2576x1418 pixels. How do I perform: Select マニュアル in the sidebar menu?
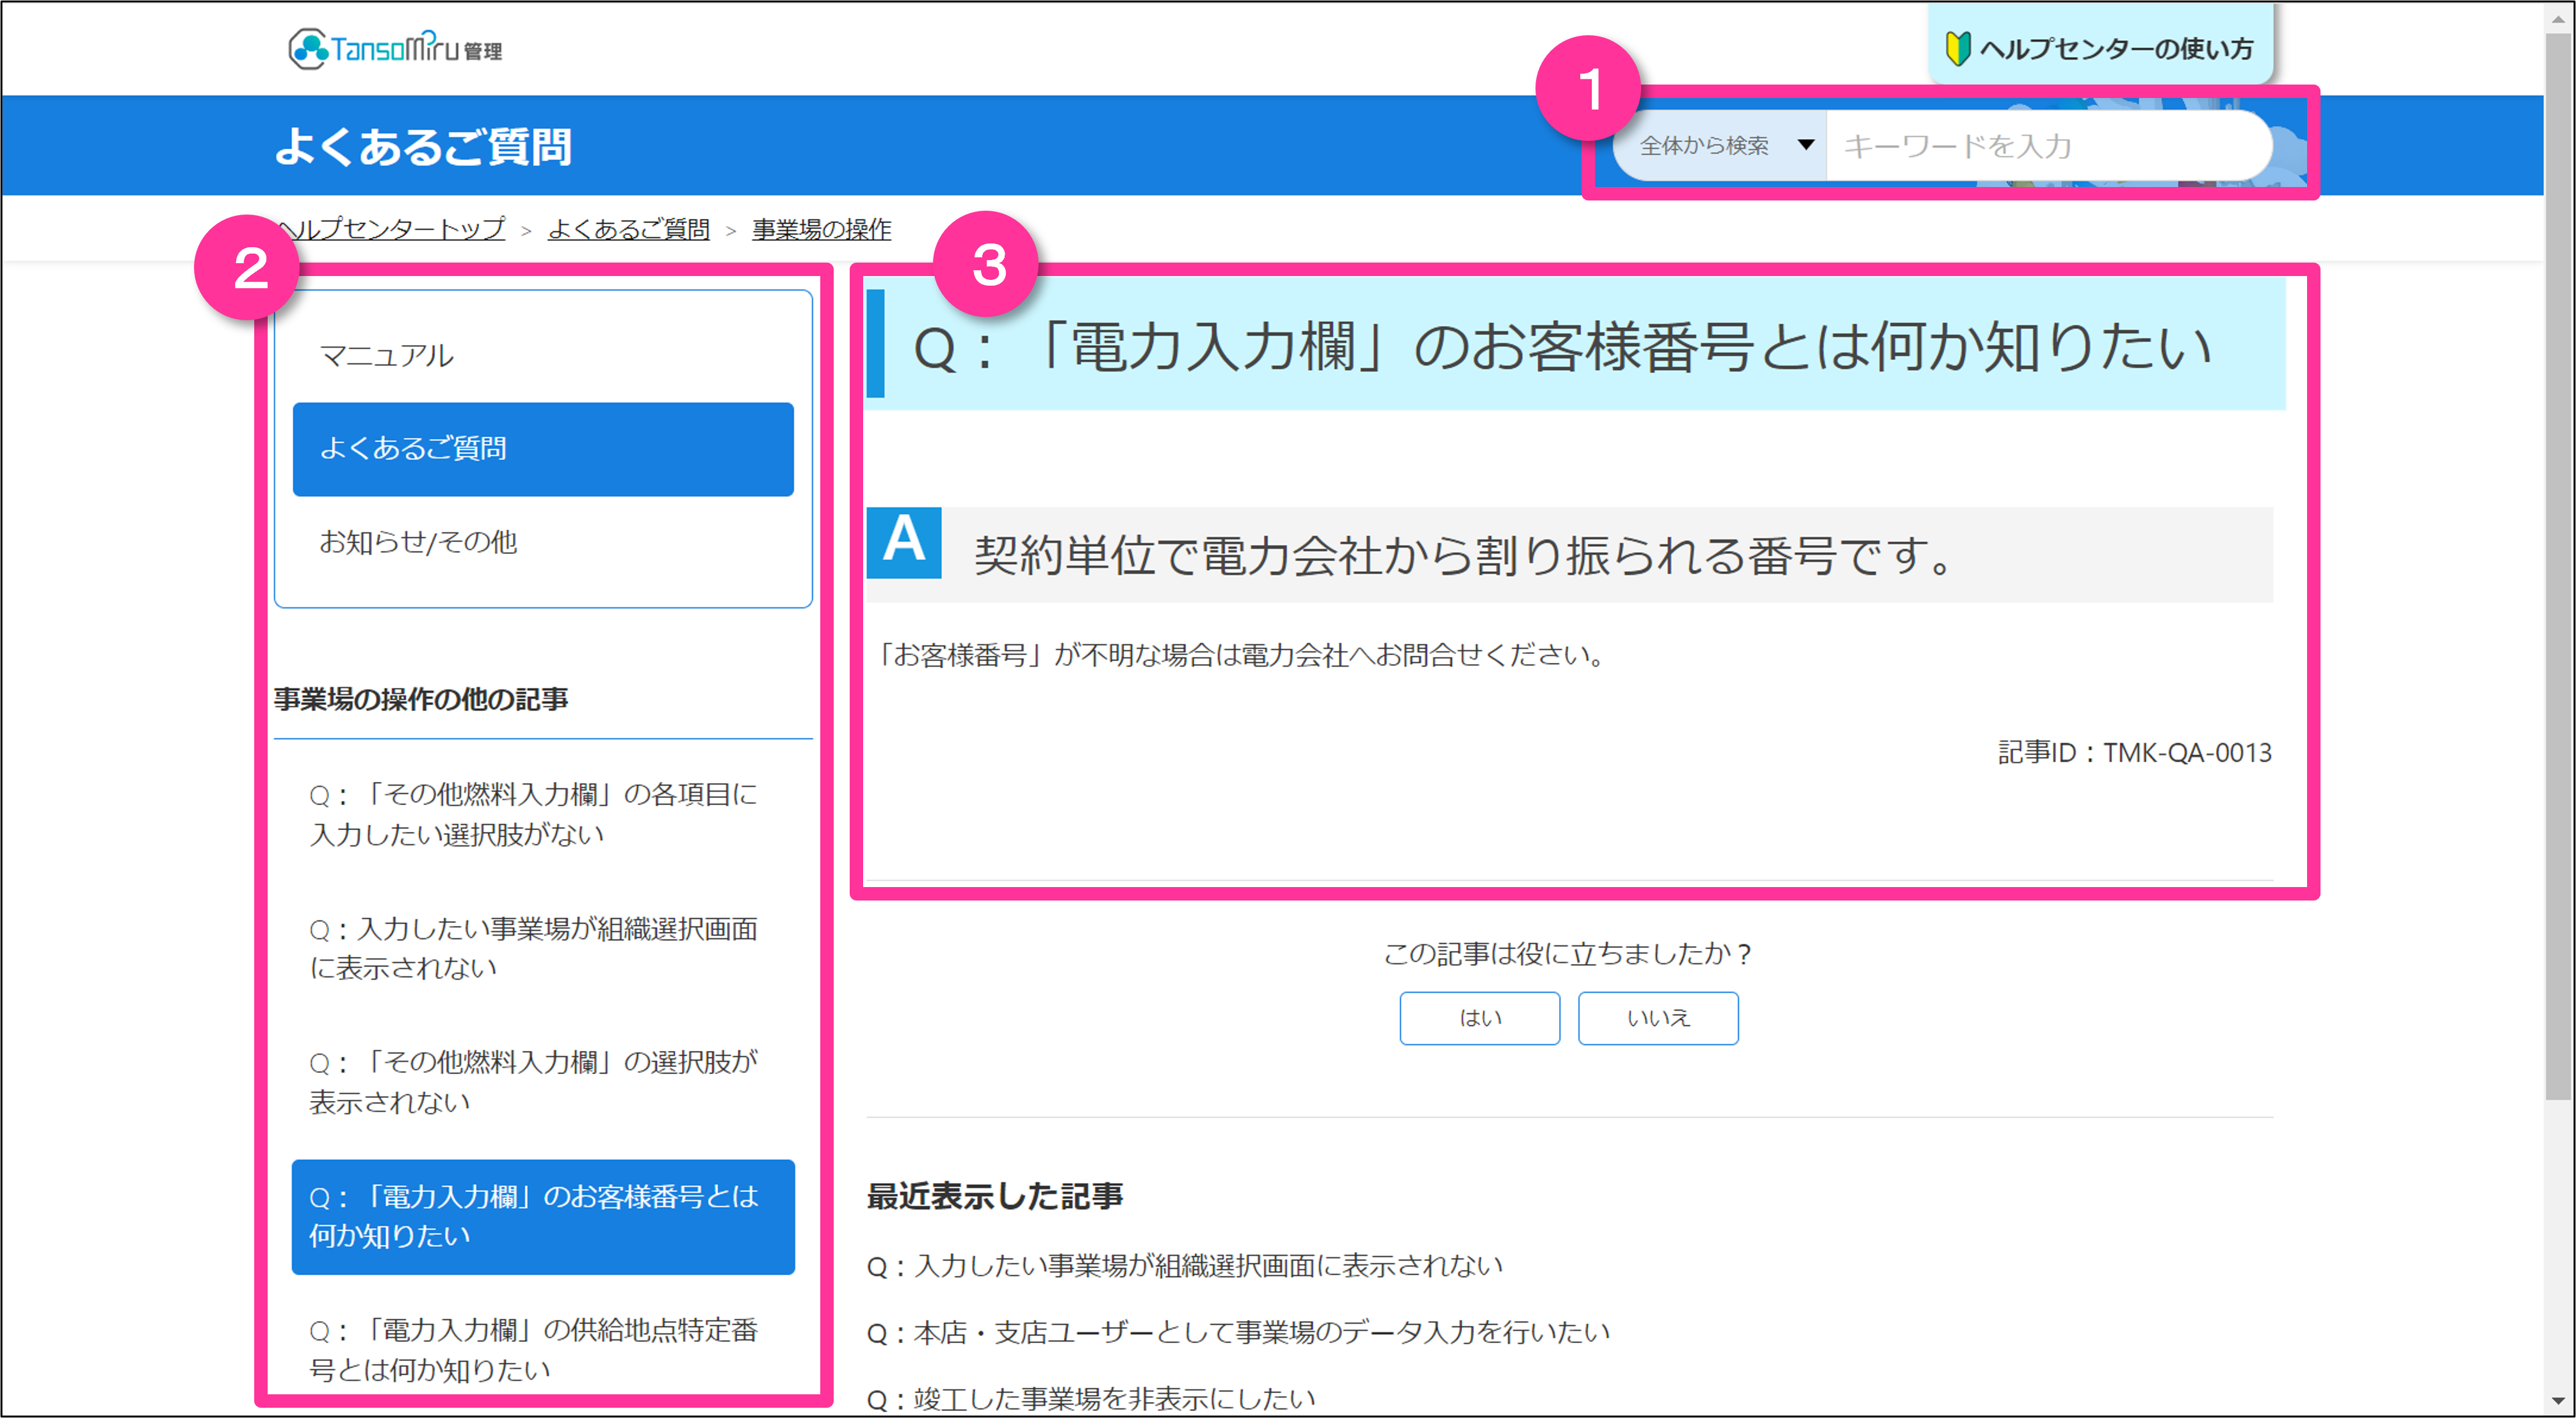386,355
